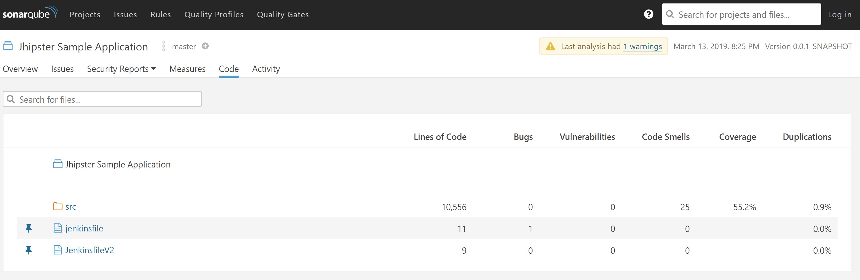Viewport: 860px width, 280px height.
Task: Click the Log in link
Action: pos(839,14)
